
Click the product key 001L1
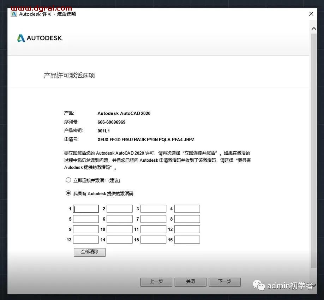(103, 131)
